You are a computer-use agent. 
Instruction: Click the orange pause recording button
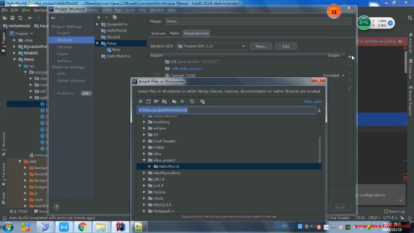(x=334, y=12)
